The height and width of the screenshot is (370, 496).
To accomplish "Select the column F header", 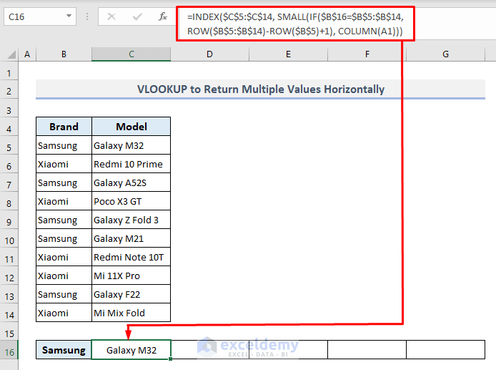I will pos(367,54).
